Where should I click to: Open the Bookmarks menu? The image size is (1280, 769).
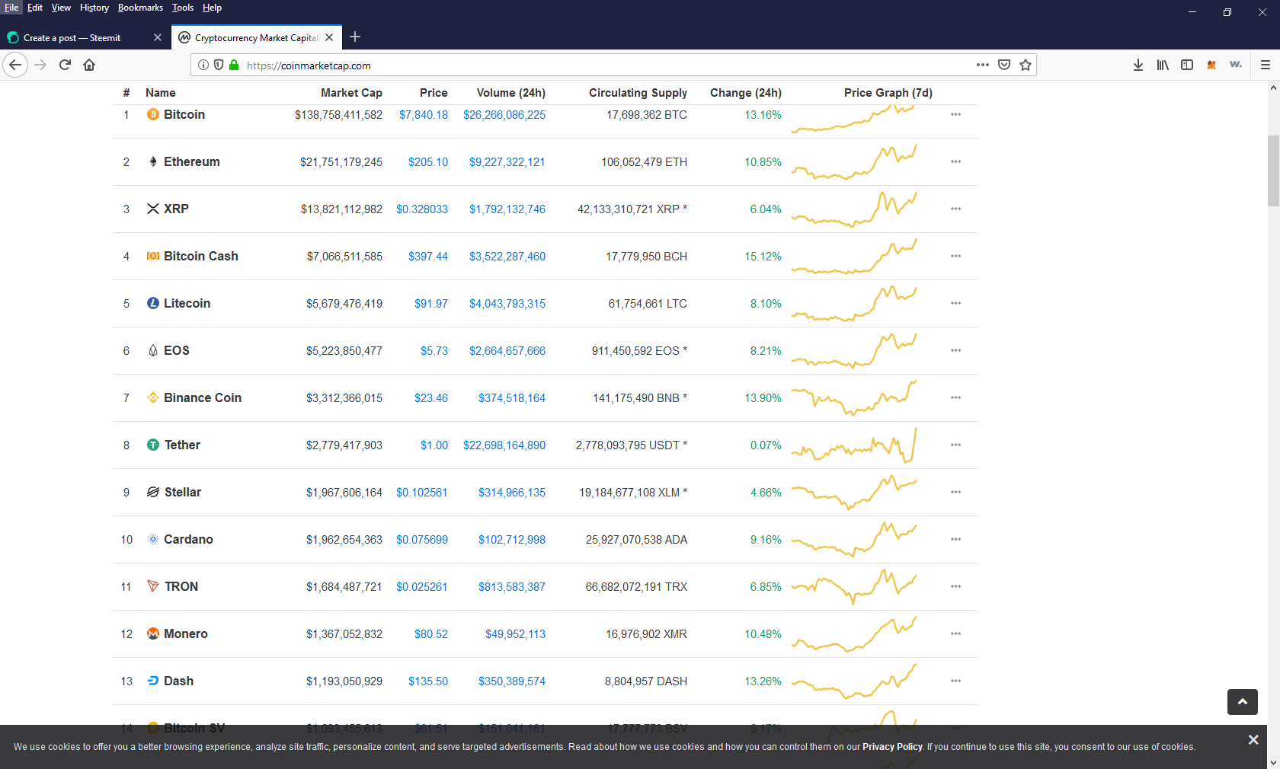coord(140,8)
